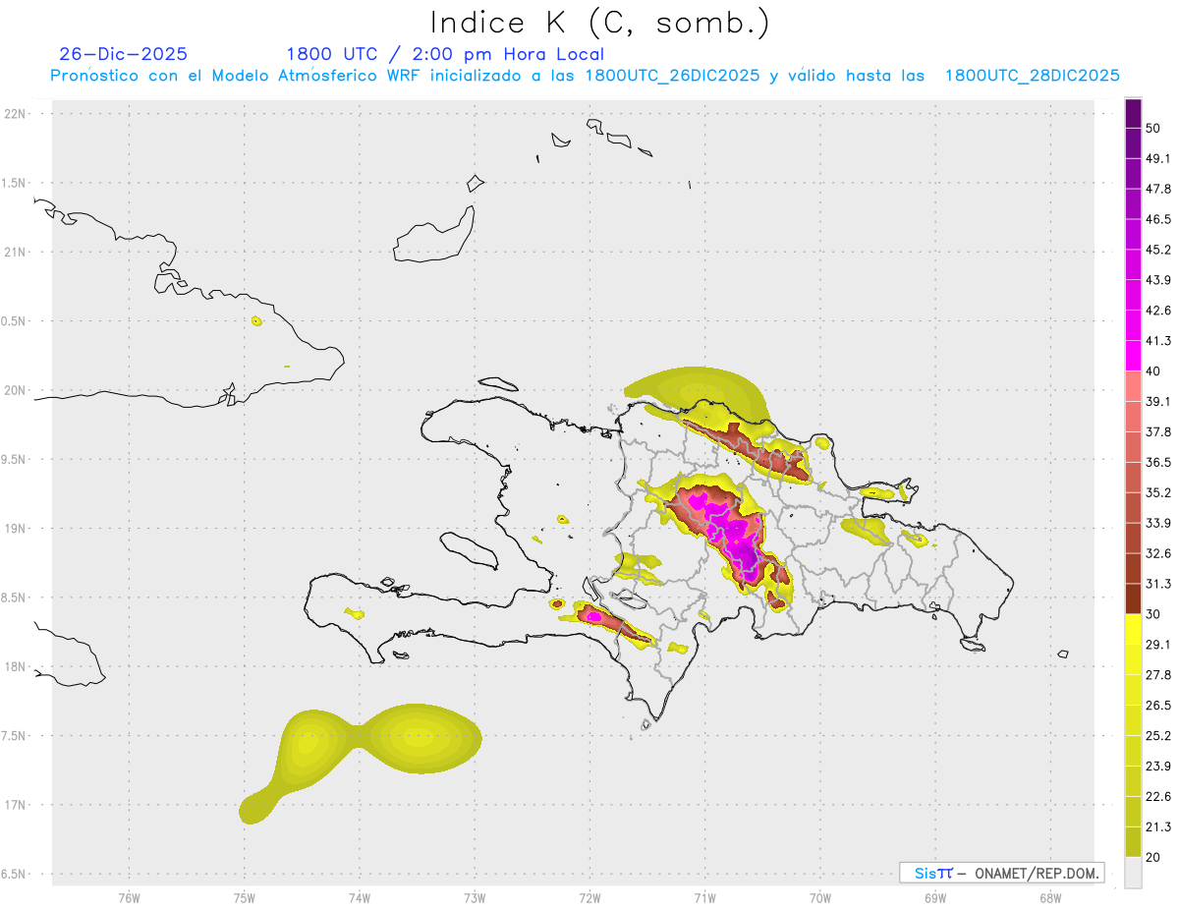This screenshot has height=911, width=1179.
Task: Click the '70W' longitude axis label
Action: 819,898
